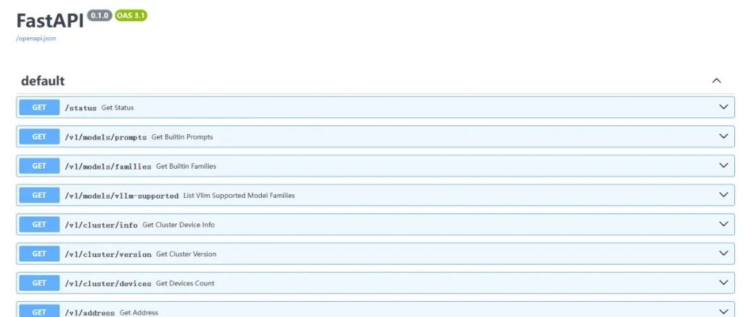Open the /openapi.json link
This screenshot has height=317, width=746.
pyautogui.click(x=36, y=39)
